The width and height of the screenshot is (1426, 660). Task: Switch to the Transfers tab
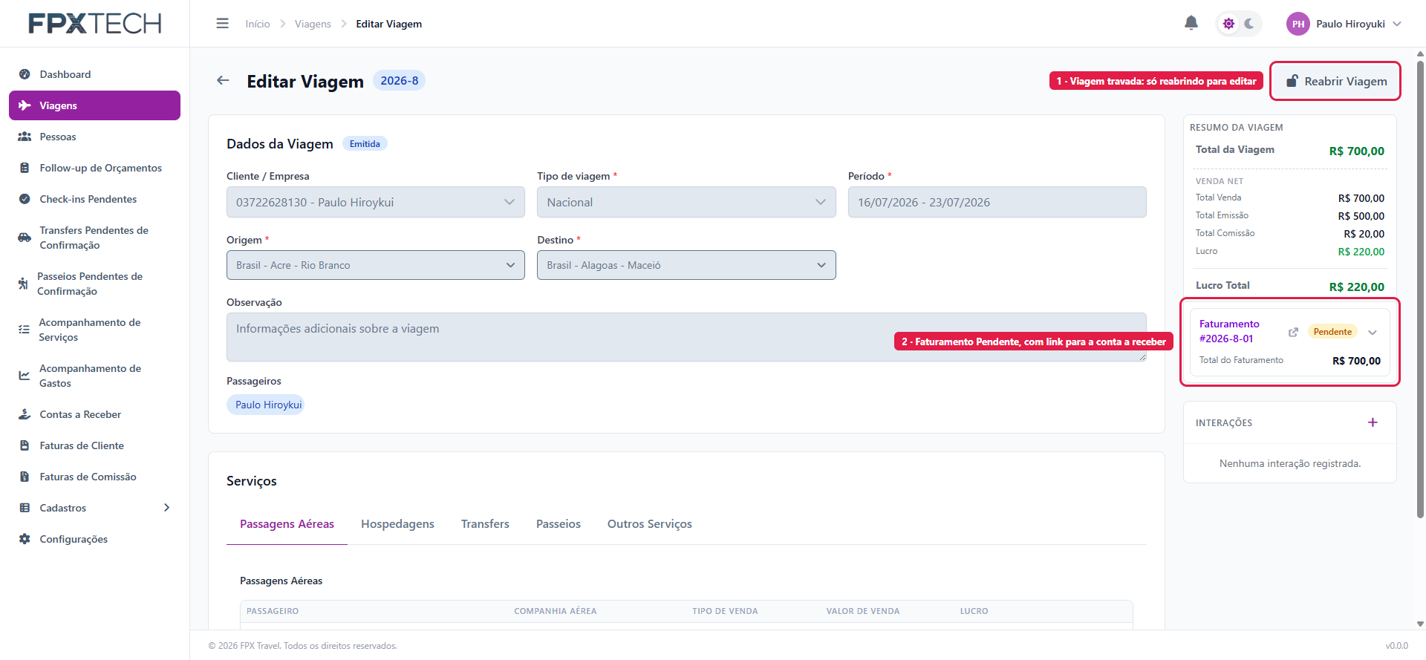pos(485,524)
